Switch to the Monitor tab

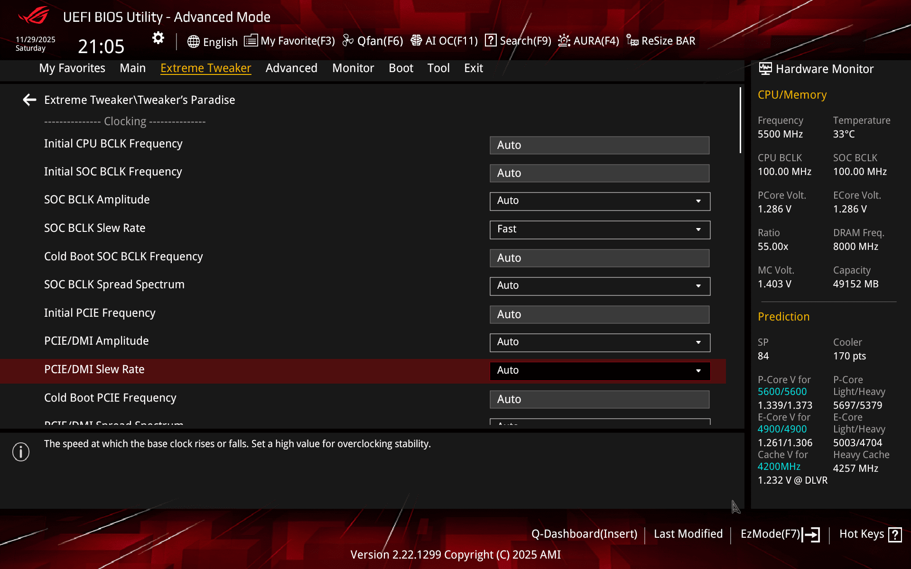tap(353, 68)
